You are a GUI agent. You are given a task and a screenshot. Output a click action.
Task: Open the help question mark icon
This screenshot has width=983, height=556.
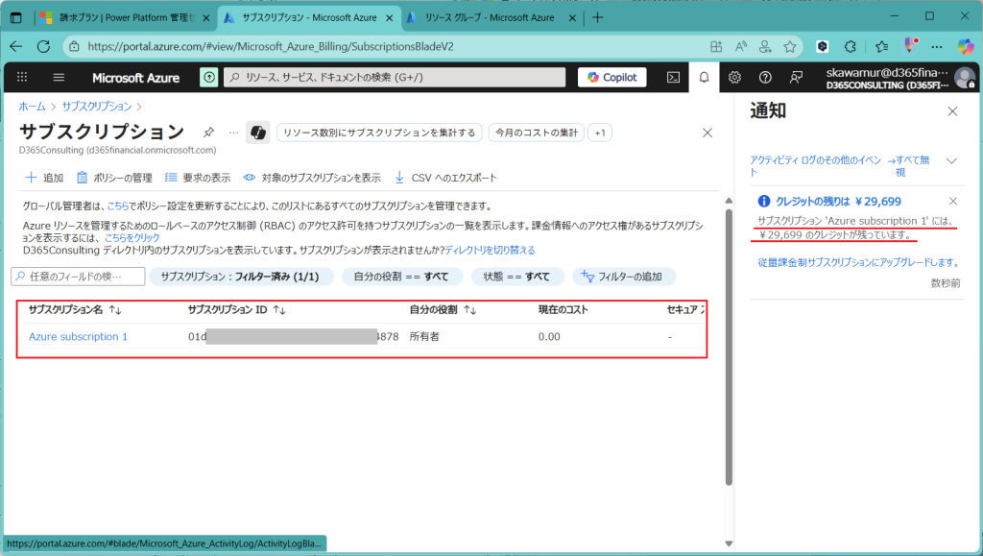(x=765, y=77)
